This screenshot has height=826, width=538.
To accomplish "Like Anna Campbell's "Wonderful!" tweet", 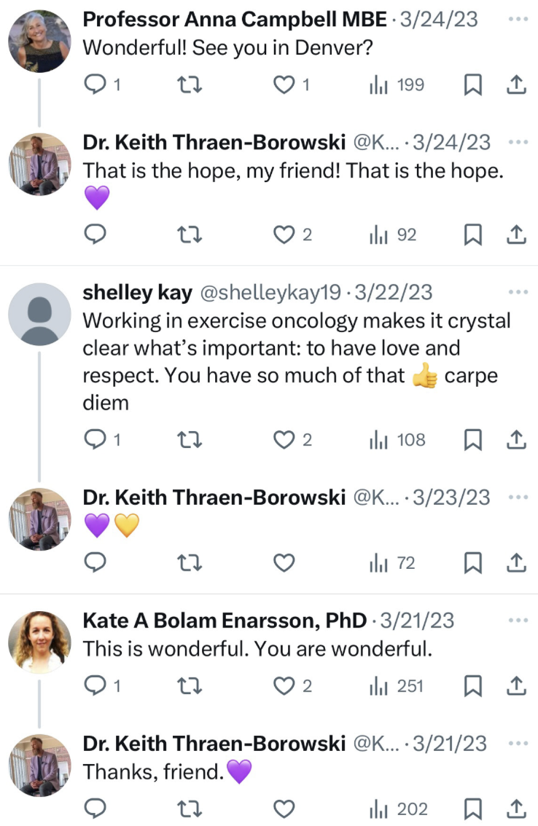I will [284, 84].
